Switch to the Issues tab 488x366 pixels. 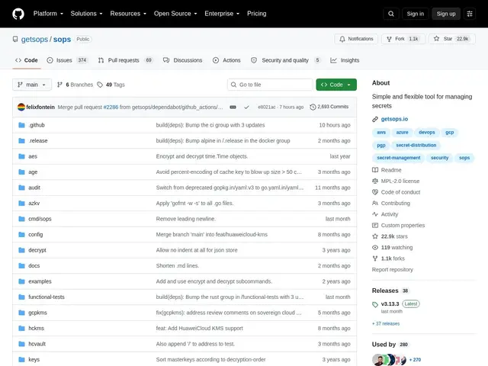click(68, 60)
